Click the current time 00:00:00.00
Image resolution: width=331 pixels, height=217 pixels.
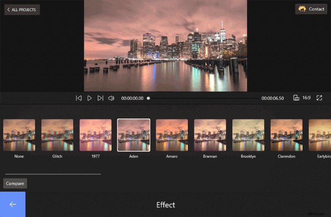[x=132, y=98]
